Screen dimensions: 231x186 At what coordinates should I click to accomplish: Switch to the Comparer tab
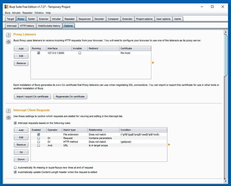113,19
